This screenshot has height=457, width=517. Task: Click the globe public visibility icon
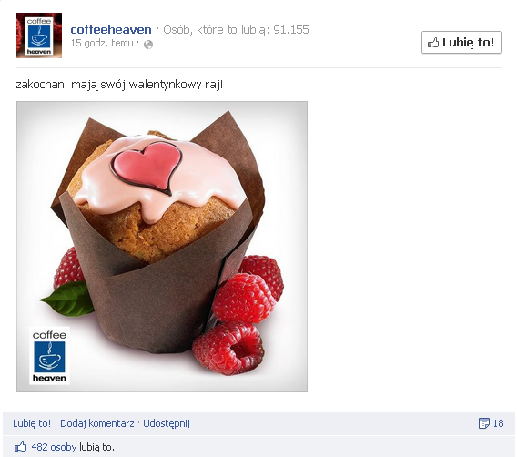148,45
